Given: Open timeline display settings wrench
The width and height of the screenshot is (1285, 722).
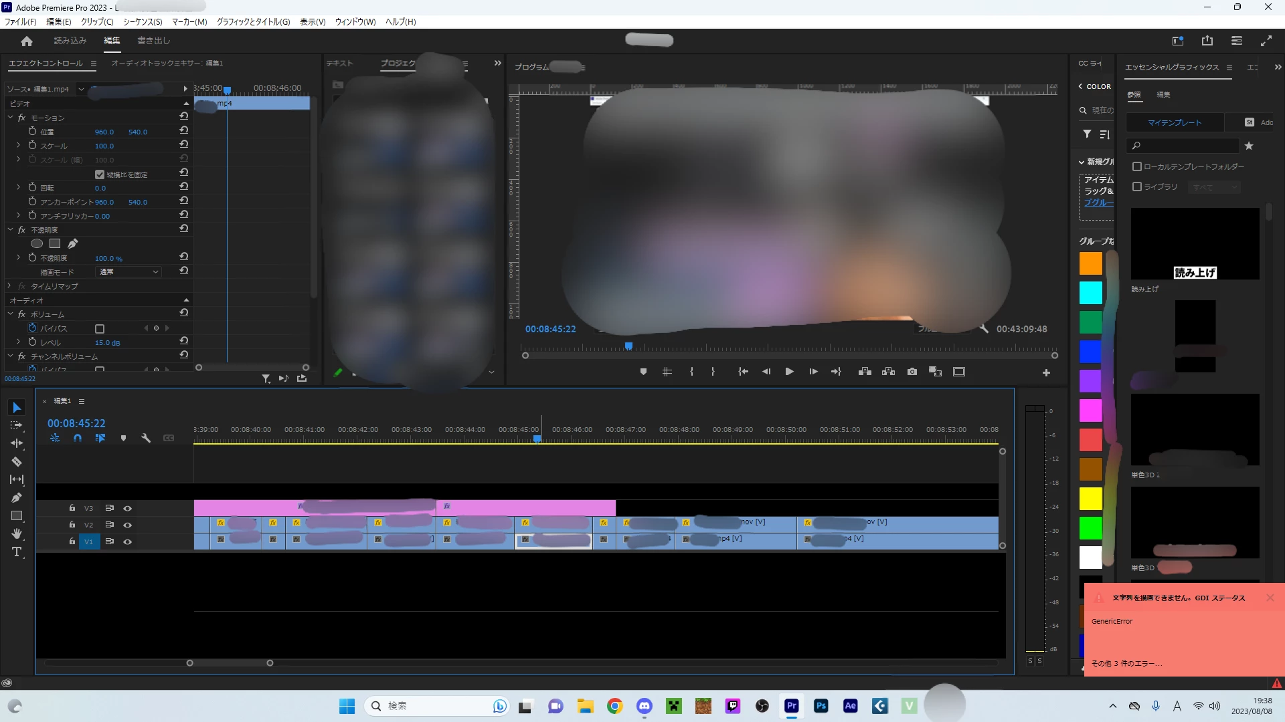Looking at the screenshot, I should [146, 439].
